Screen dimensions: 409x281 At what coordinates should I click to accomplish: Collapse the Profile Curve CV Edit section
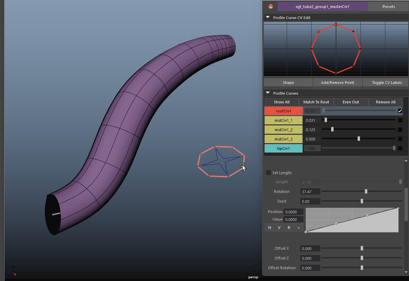(268, 17)
